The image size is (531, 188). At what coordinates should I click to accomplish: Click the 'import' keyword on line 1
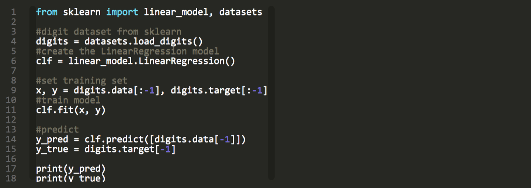(x=122, y=12)
